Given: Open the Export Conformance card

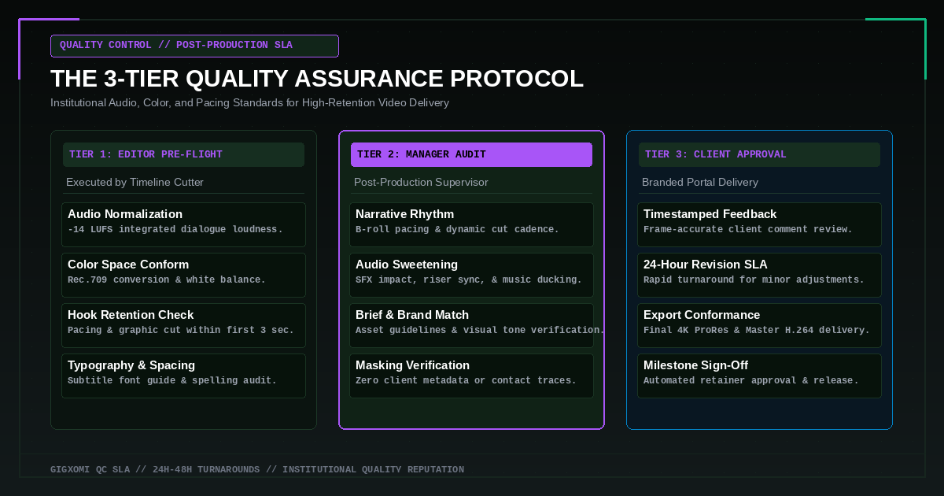Looking at the screenshot, I should click(759, 325).
